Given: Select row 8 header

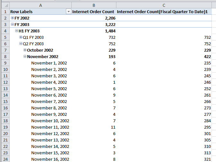Looking at the screenshot, I should coord(4,56).
